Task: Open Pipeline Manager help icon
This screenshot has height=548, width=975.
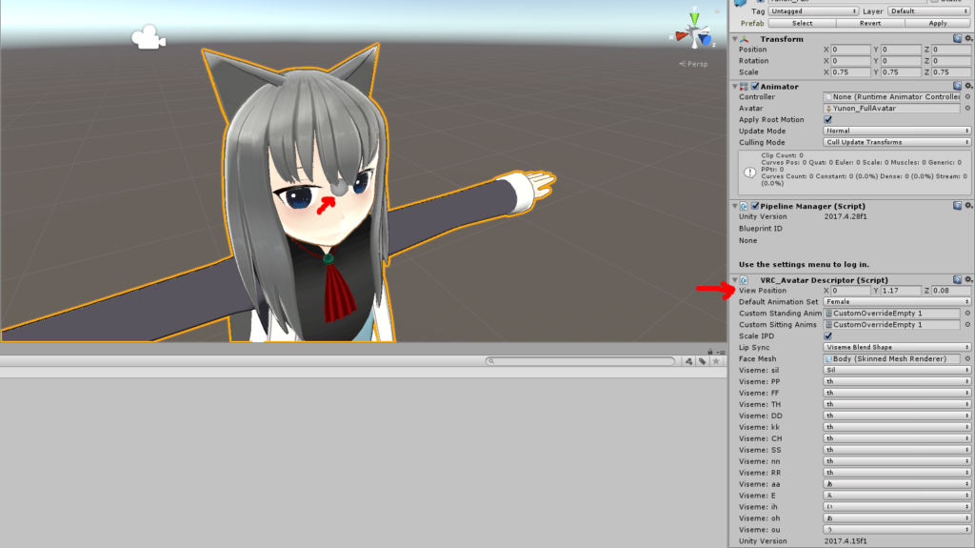Action: [957, 206]
